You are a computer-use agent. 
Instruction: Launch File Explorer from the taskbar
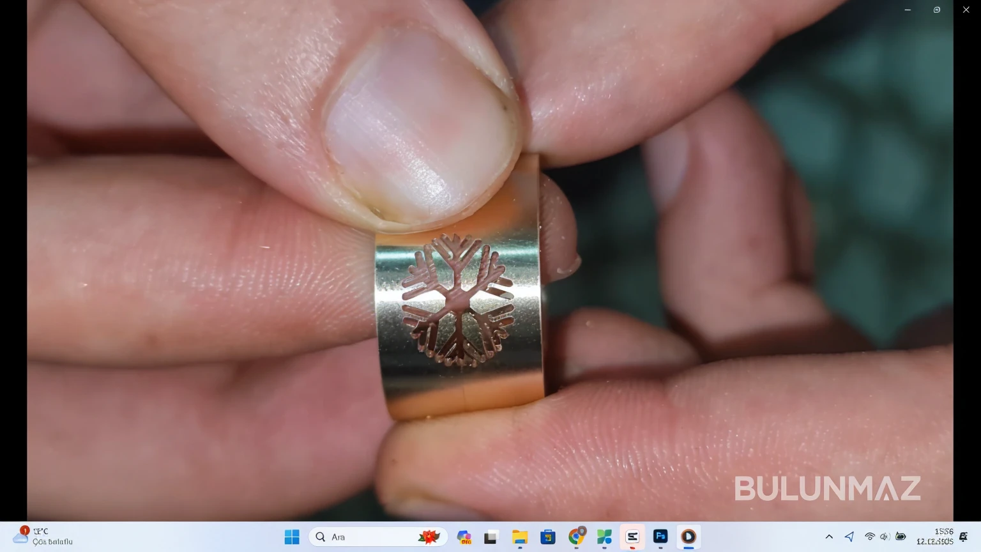click(520, 537)
